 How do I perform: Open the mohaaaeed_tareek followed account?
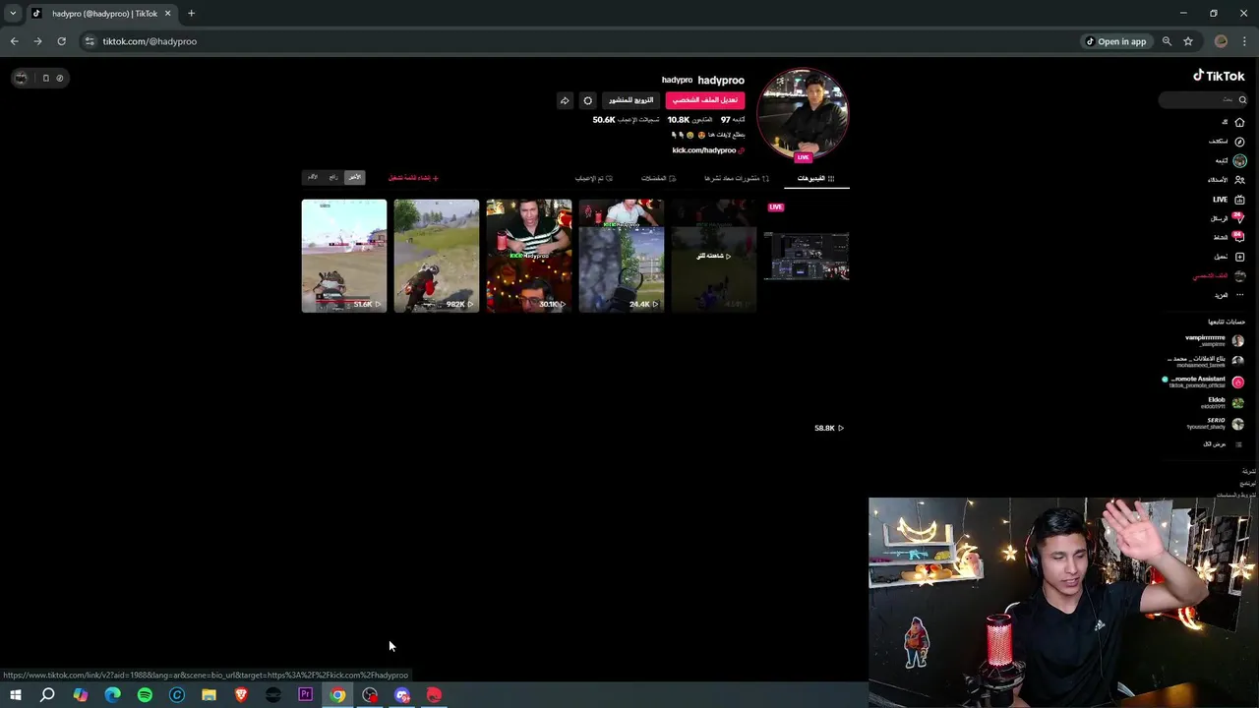(1208, 361)
